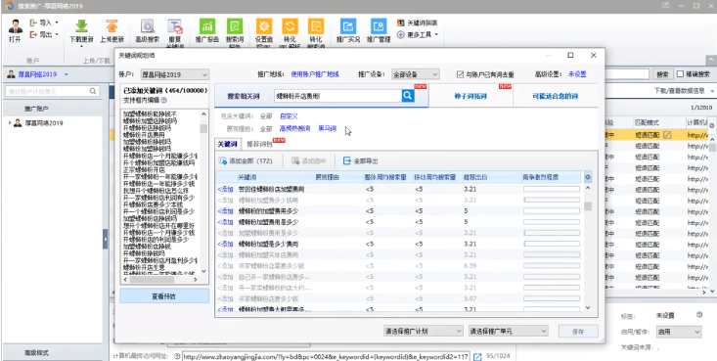Click the keyword search input field
The height and width of the screenshot is (361, 717).
(337, 96)
